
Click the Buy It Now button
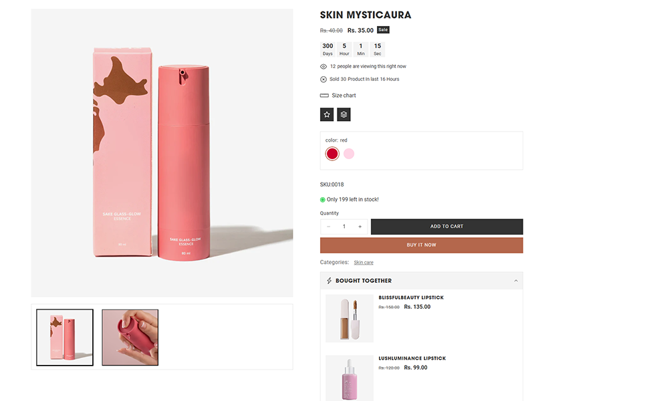pyautogui.click(x=421, y=245)
